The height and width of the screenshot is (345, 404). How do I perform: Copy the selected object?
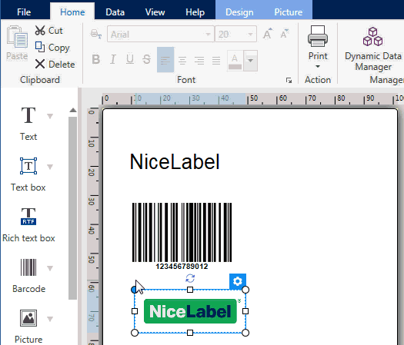tap(52, 48)
